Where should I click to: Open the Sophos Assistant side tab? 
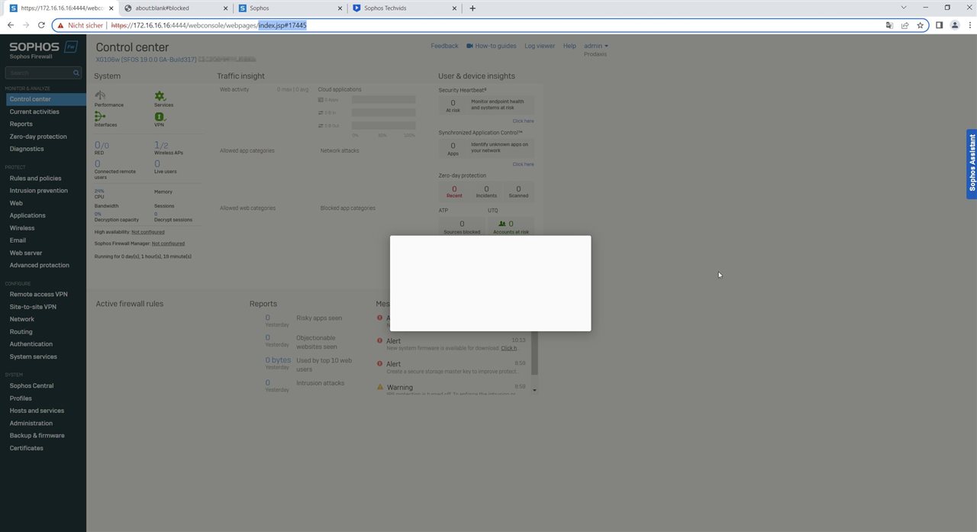[x=972, y=164]
